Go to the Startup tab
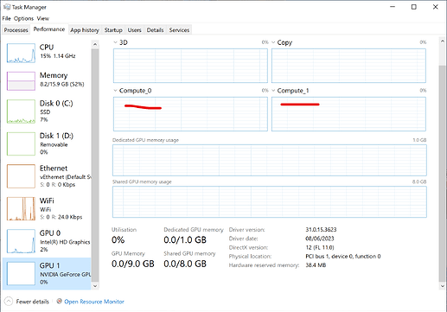 click(113, 30)
